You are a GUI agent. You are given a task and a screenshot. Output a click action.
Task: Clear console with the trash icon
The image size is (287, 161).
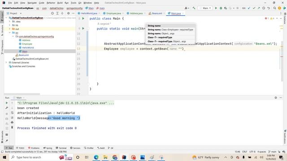(x=12, y=127)
